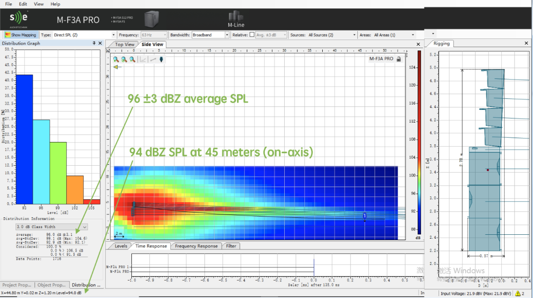Image resolution: width=533 pixels, height=298 pixels.
Task: Click the lock icon beside M-F3A PRO
Action: 399,59
